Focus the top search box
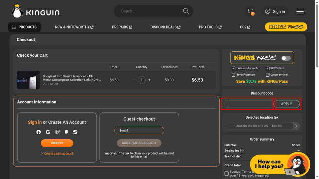Viewport: 319px width, 179px height. 154,11
